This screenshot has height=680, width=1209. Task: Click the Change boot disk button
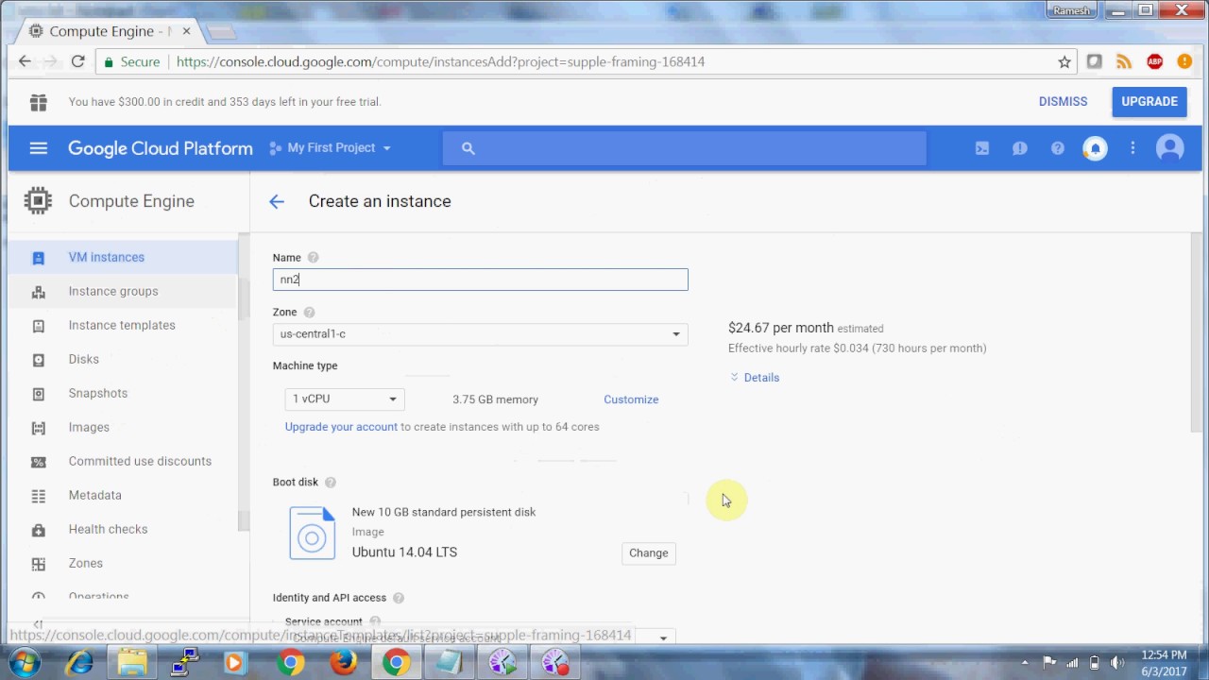(x=648, y=553)
